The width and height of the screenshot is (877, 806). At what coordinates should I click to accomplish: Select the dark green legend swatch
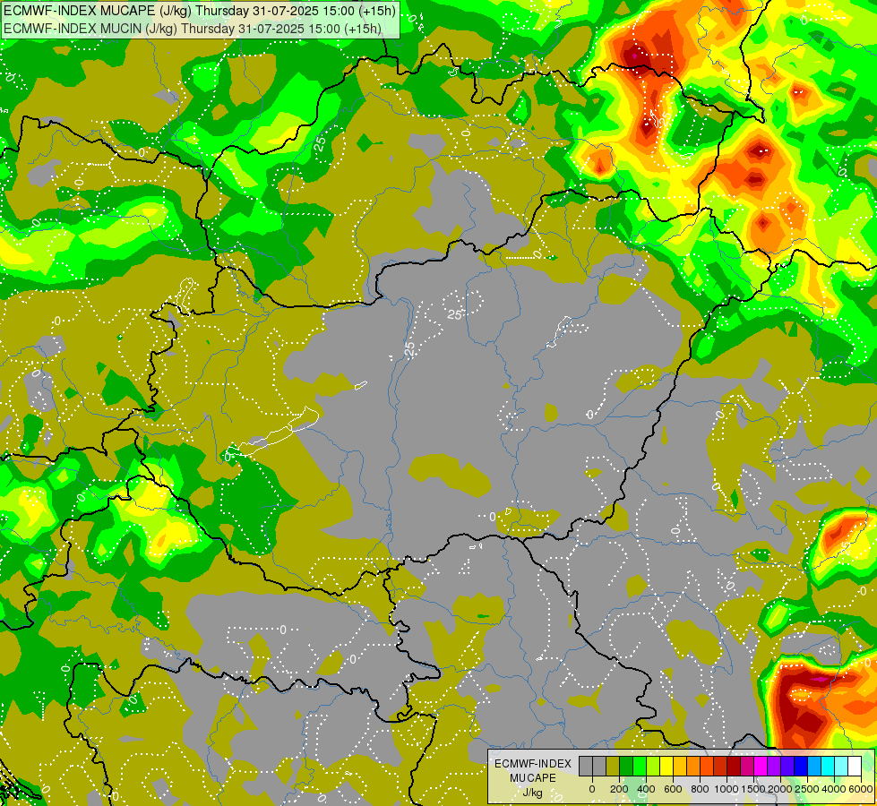tap(626, 767)
